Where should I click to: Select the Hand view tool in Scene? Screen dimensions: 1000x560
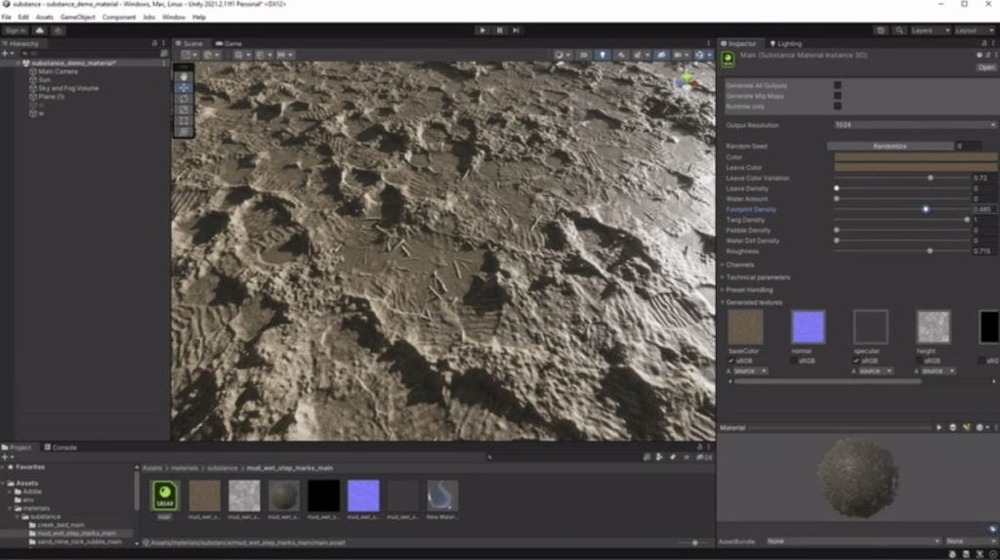[x=185, y=76]
